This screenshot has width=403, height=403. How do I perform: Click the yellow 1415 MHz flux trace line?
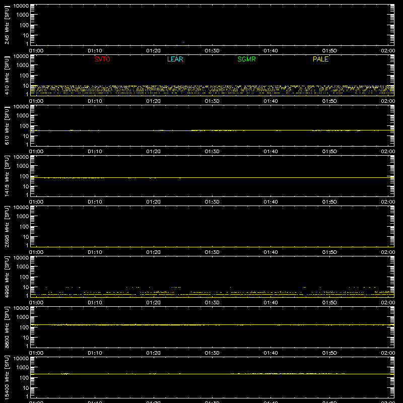coord(212,178)
